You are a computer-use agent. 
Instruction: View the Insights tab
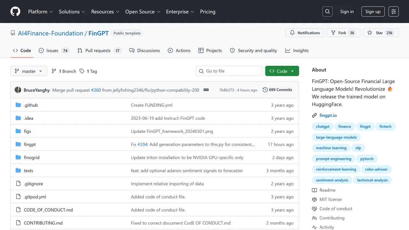297,50
